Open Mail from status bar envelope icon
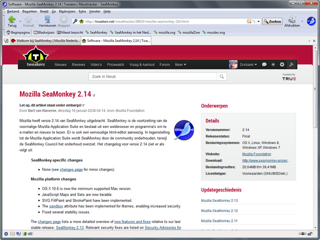This screenshot has height=240, width=320. click(x=12, y=234)
